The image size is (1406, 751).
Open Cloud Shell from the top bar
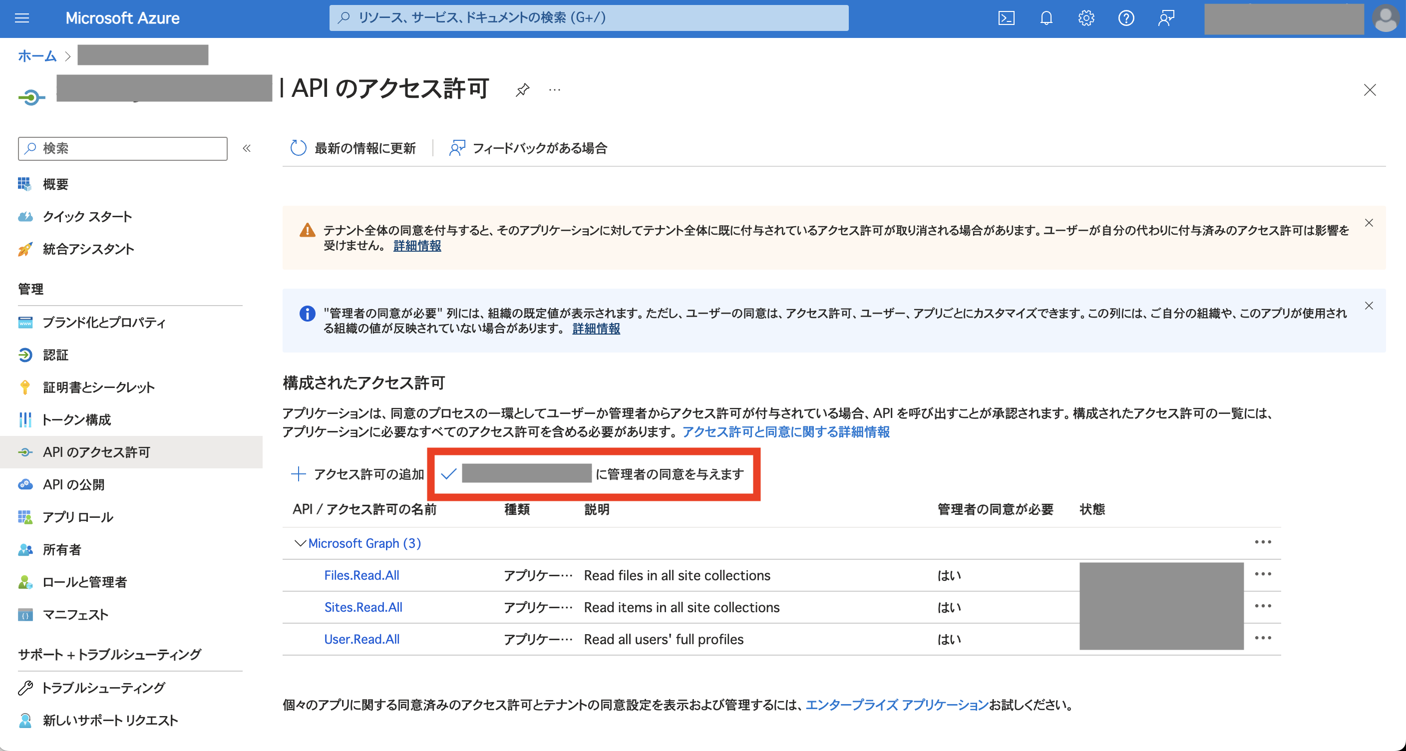pos(1006,18)
